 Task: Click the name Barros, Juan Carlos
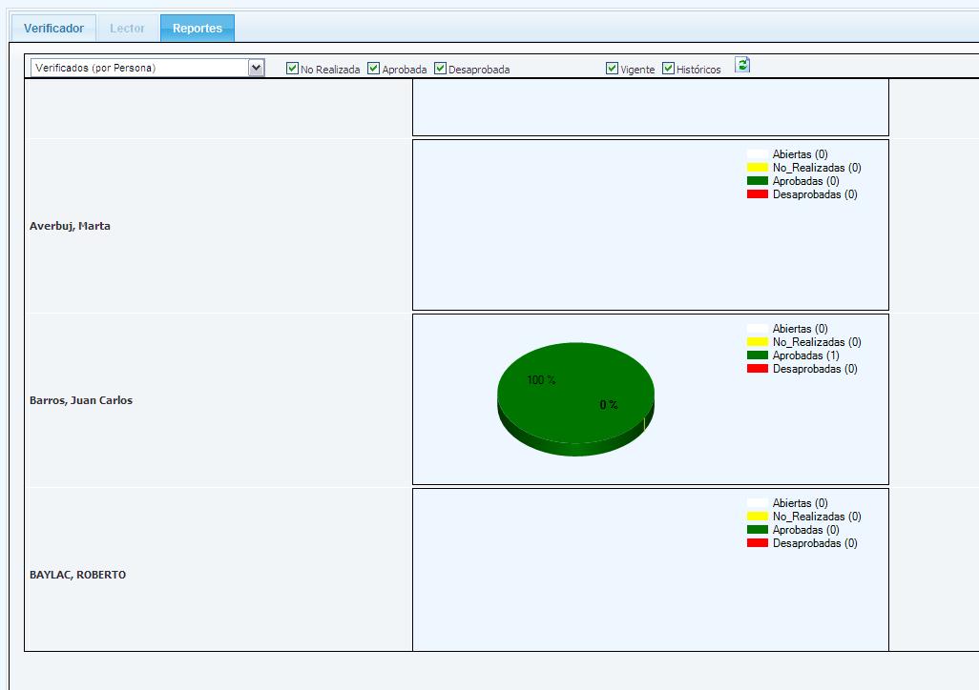81,400
